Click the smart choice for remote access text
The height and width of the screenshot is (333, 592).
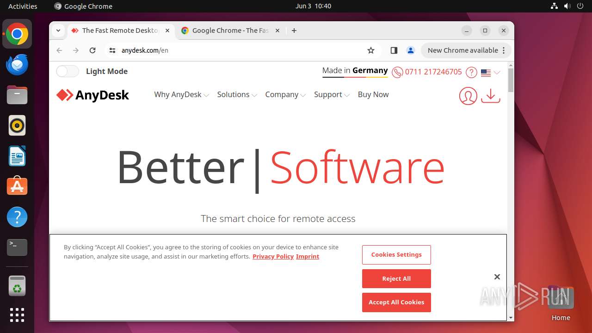[278, 219]
